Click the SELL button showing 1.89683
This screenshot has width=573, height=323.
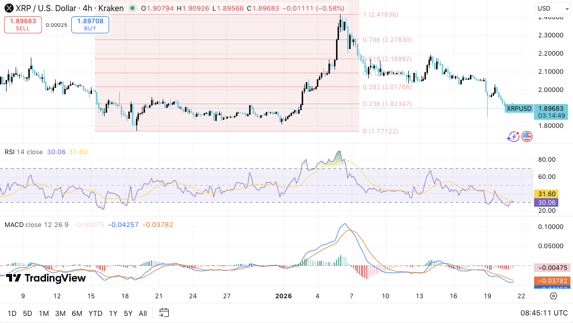(x=22, y=24)
